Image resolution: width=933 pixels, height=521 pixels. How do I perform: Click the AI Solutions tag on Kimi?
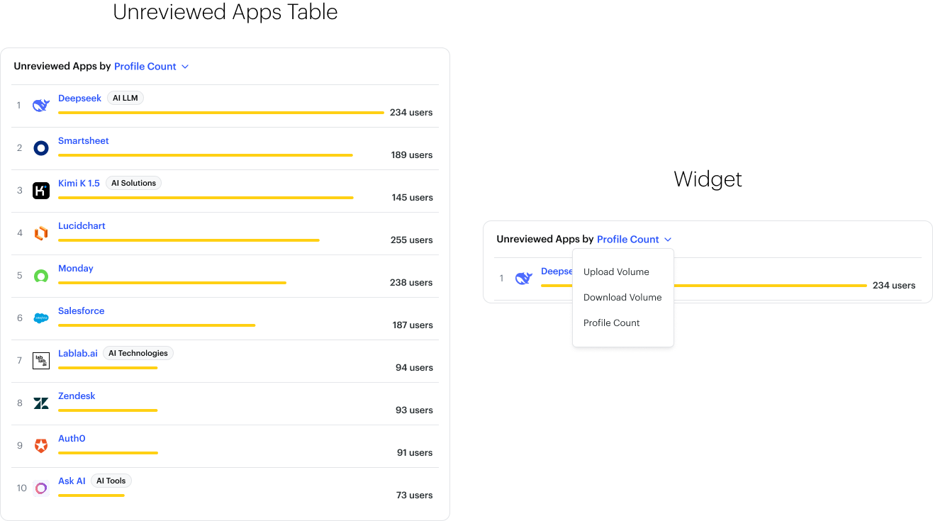pyautogui.click(x=133, y=184)
